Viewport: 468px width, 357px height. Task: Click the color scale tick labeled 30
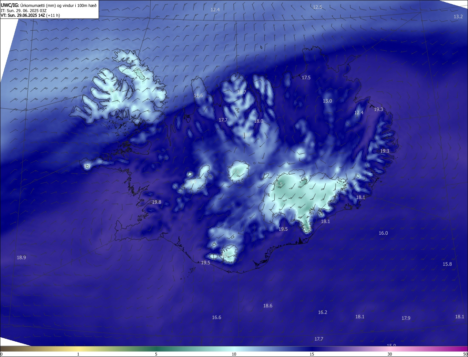click(390, 354)
